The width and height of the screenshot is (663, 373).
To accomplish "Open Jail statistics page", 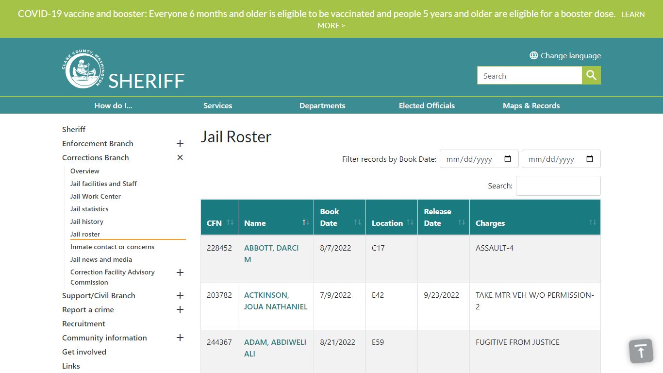I will click(x=89, y=209).
